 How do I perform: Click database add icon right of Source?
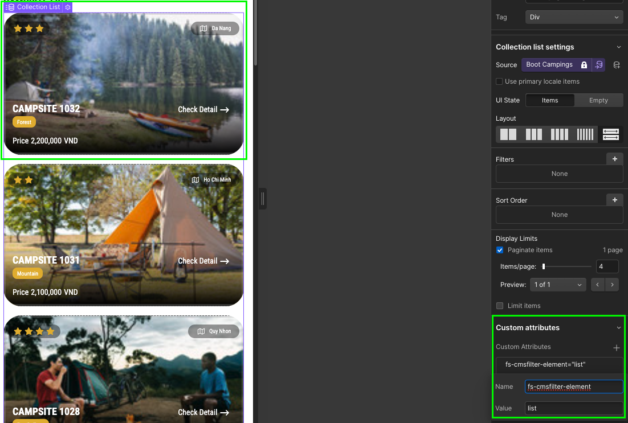(617, 65)
